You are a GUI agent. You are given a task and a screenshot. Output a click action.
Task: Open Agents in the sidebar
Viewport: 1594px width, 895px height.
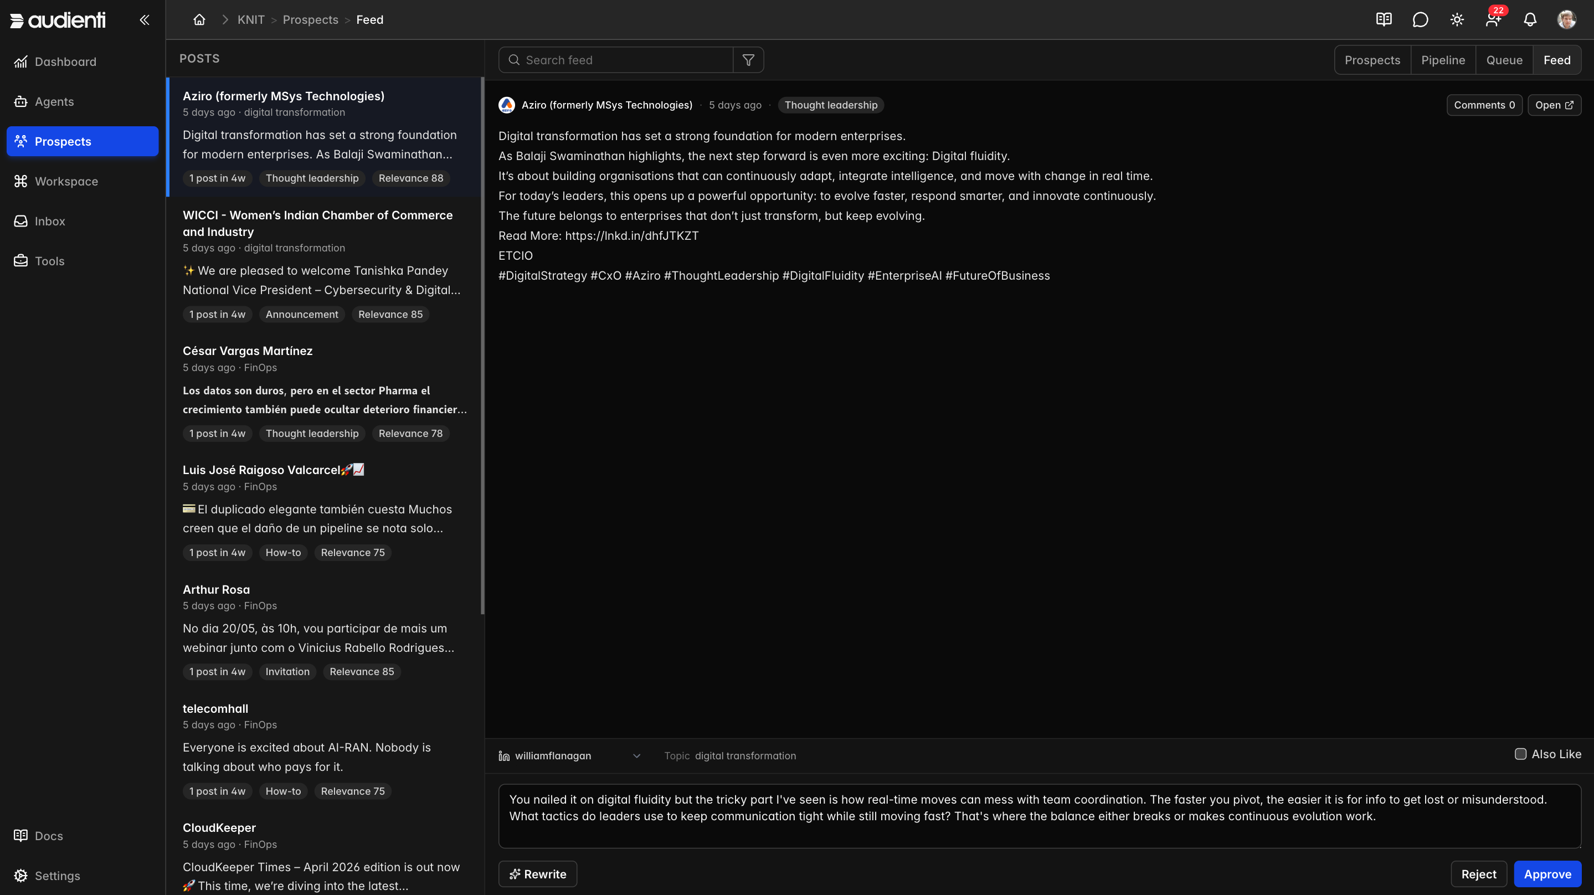(83, 101)
